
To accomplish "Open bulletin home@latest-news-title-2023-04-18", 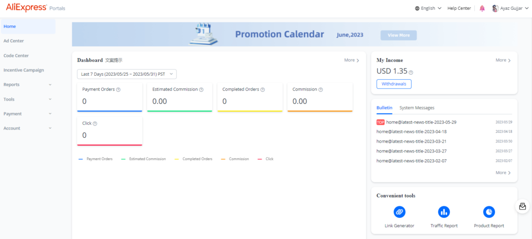I will point(411,132).
